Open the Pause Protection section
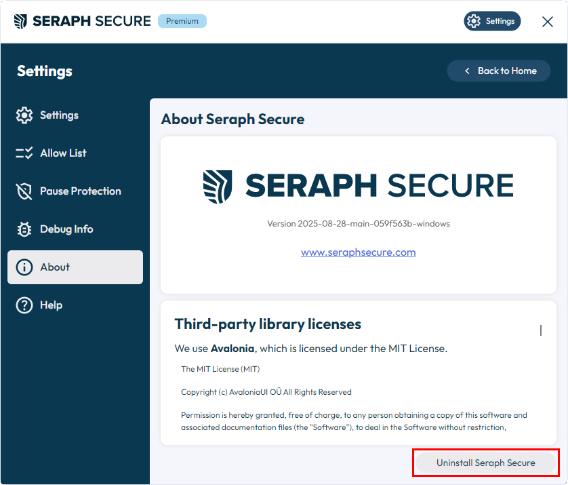Viewport: 568px width, 485px height. coord(75,191)
